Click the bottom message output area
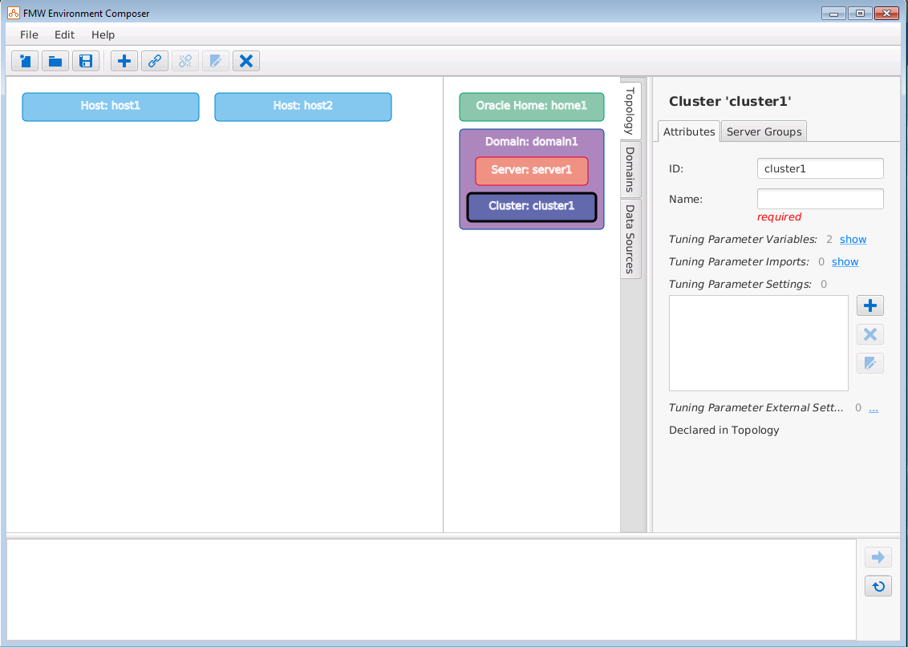The width and height of the screenshot is (908, 647). click(x=432, y=589)
